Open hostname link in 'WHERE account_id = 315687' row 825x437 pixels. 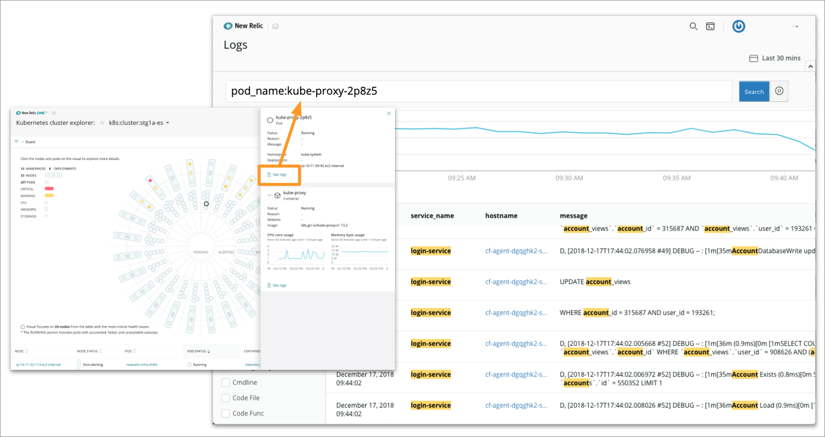point(516,313)
